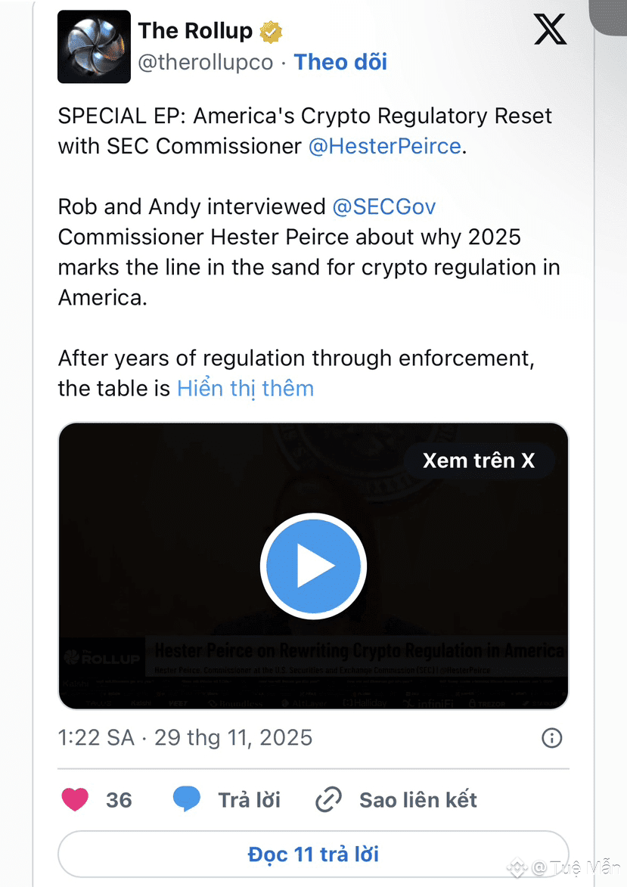Image resolution: width=627 pixels, height=887 pixels.
Task: Click the 36 likes count
Action: point(119,800)
